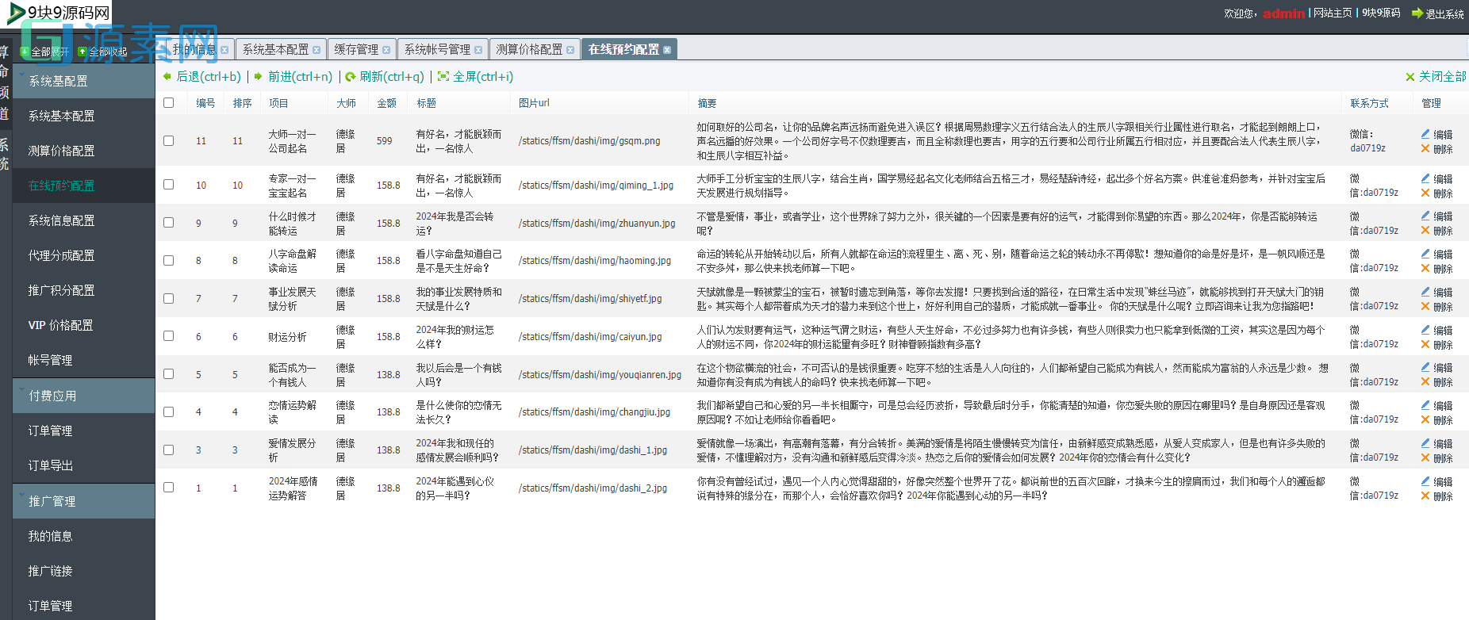Click the 金额 column header
Viewport: 1469px width, 620px height.
pos(386,103)
